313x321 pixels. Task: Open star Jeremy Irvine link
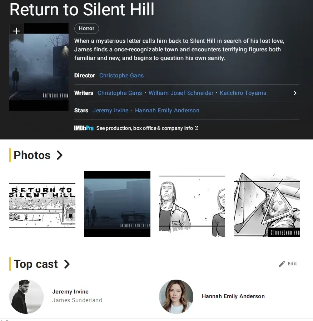(110, 111)
